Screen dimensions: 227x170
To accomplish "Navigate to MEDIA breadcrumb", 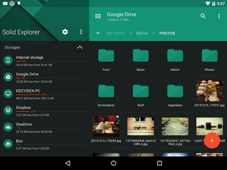I will pyautogui.click(x=142, y=33).
